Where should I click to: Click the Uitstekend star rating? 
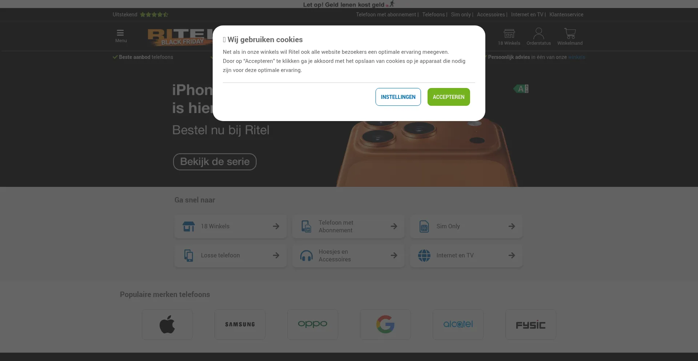point(154,15)
